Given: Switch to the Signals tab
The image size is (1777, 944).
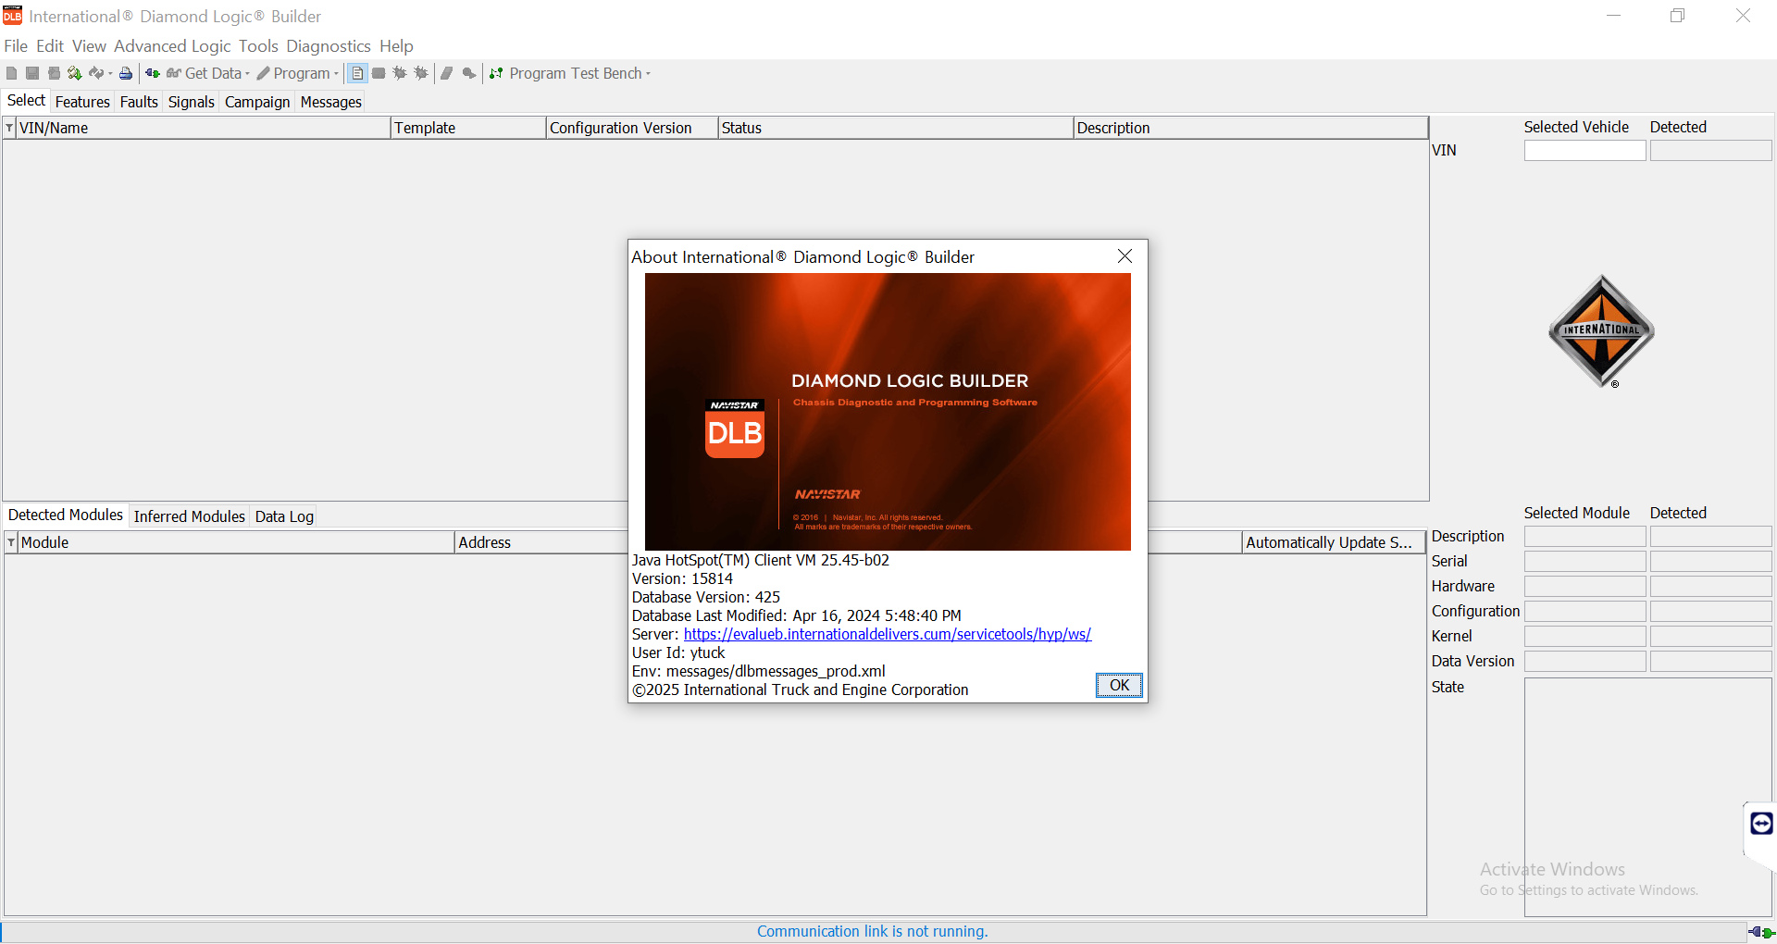Looking at the screenshot, I should pos(192,102).
